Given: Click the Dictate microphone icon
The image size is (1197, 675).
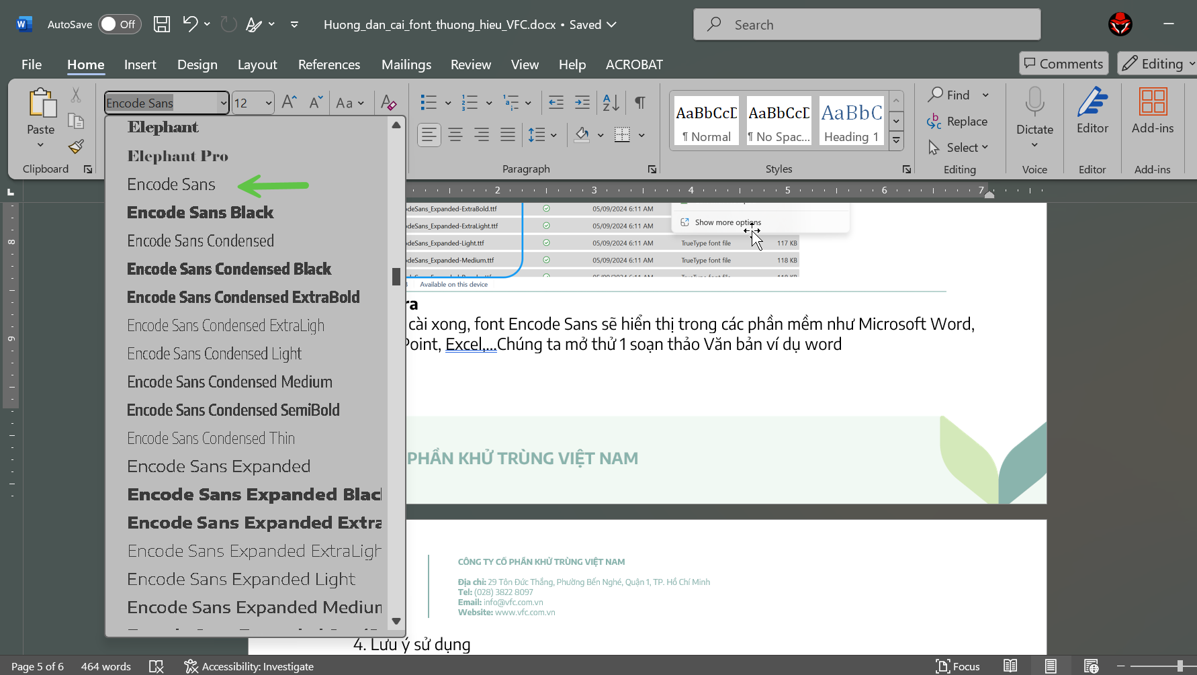Looking at the screenshot, I should coord(1034,102).
